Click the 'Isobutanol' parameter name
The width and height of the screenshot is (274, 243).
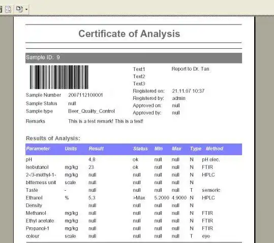(x=37, y=167)
